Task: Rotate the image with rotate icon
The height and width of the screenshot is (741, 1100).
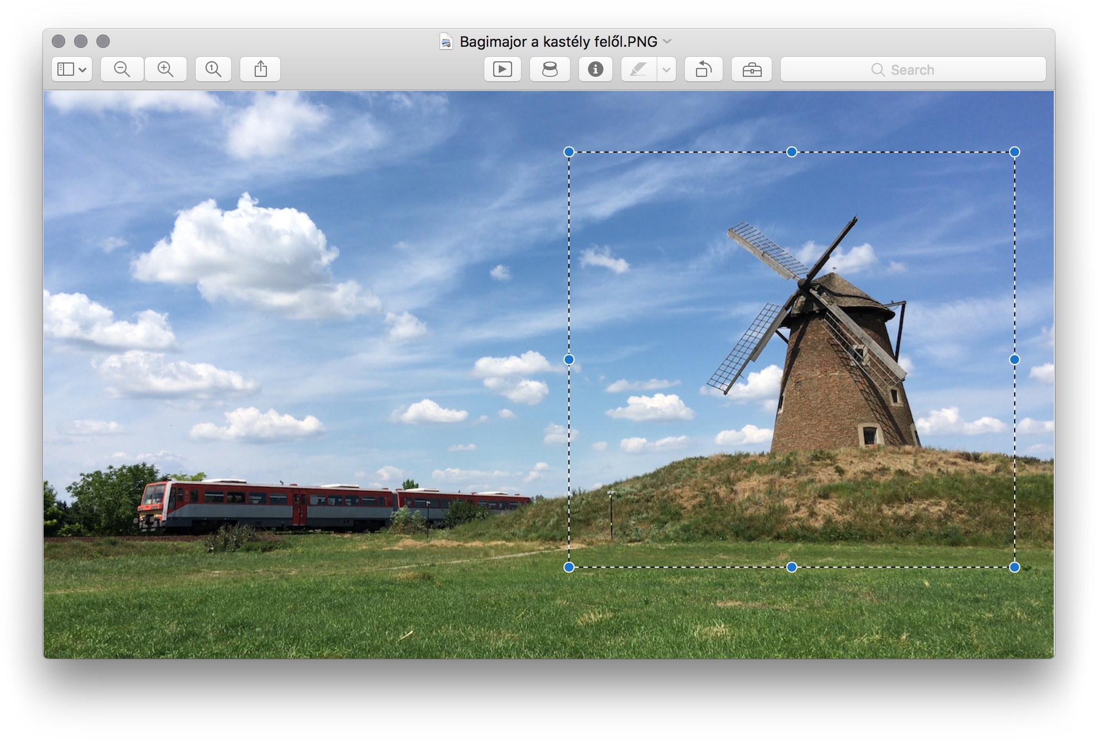Action: [x=704, y=70]
